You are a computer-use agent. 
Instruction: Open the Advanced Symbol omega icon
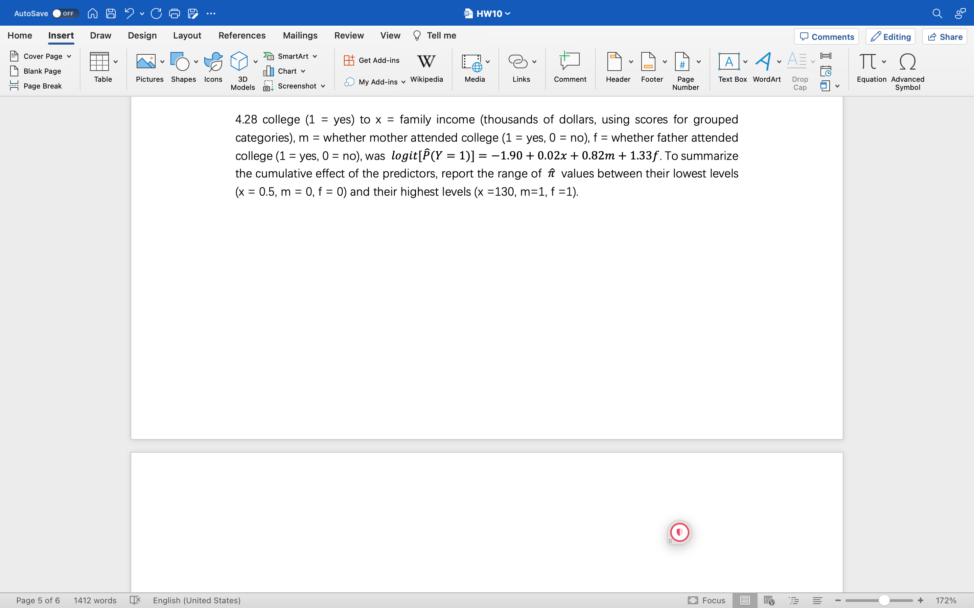(x=907, y=62)
